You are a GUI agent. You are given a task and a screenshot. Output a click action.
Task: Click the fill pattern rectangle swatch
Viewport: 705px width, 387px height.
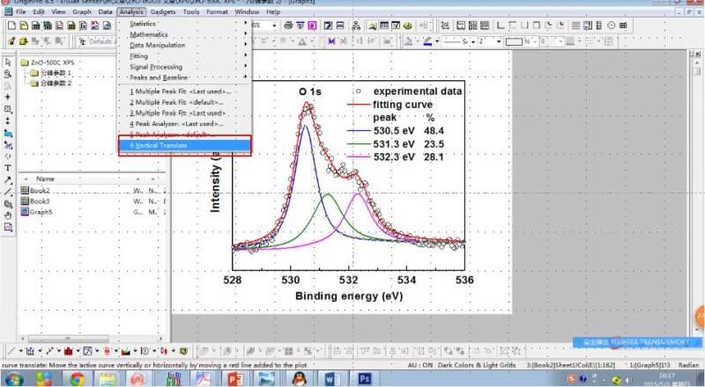pyautogui.click(x=514, y=41)
